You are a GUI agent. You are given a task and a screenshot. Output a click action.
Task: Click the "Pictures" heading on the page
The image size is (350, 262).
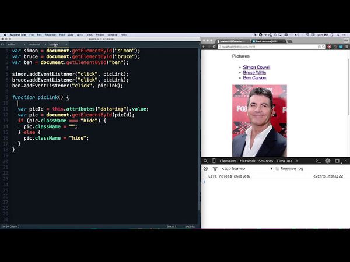pyautogui.click(x=240, y=56)
